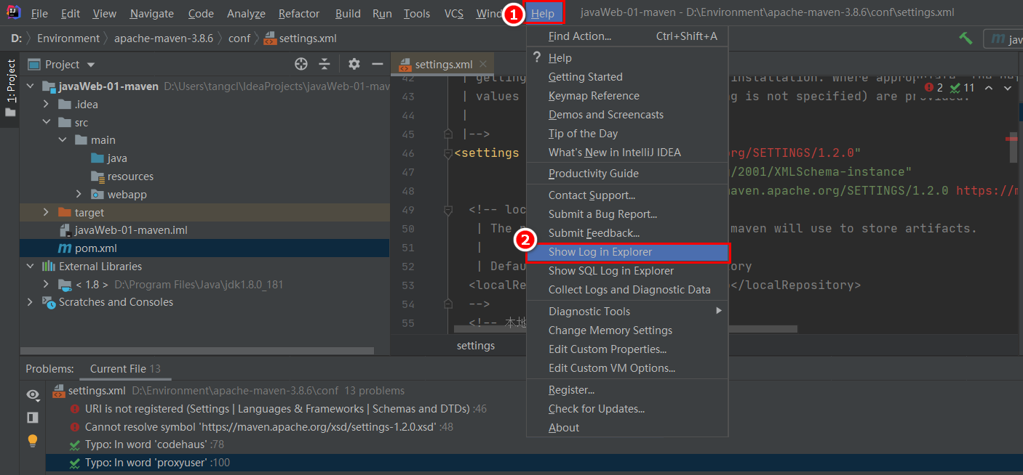The height and width of the screenshot is (475, 1023).
Task: Choose Collect Logs and Diagnostic Data
Action: coord(627,289)
